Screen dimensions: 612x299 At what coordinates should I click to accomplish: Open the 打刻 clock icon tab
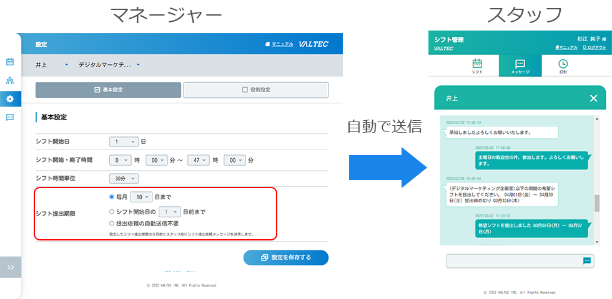[x=563, y=66]
